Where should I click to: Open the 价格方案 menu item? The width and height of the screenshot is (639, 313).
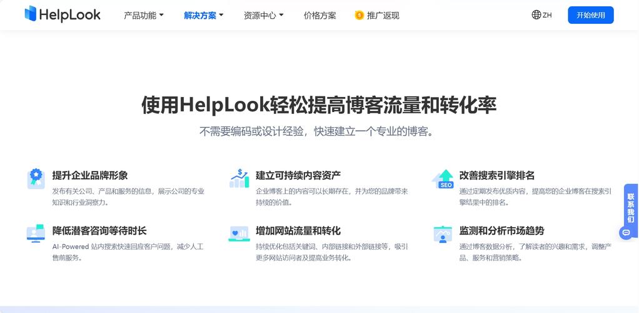[x=320, y=16]
